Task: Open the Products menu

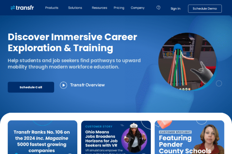Action: pos(52,8)
